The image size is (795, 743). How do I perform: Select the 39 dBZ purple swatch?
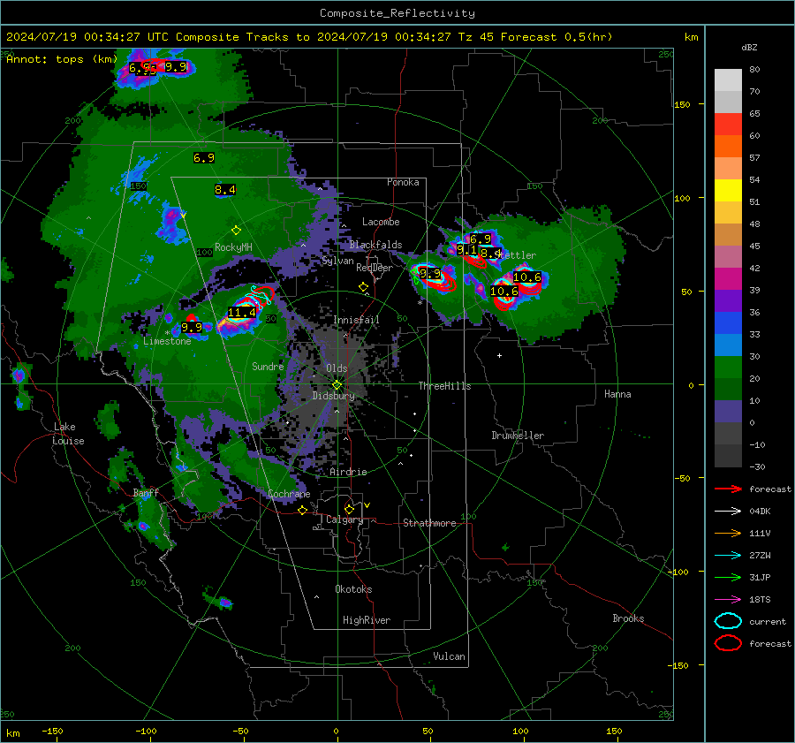pyautogui.click(x=728, y=300)
